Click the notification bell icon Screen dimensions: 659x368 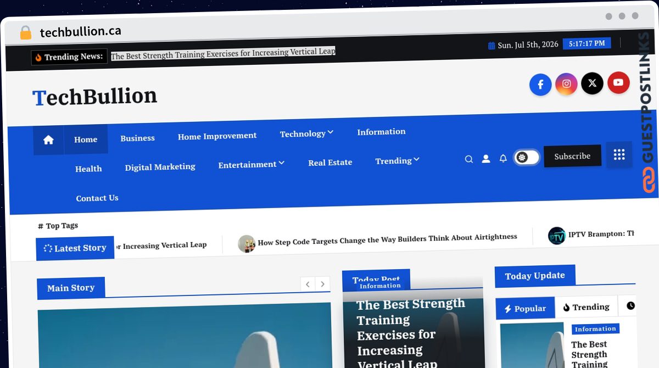pyautogui.click(x=503, y=158)
